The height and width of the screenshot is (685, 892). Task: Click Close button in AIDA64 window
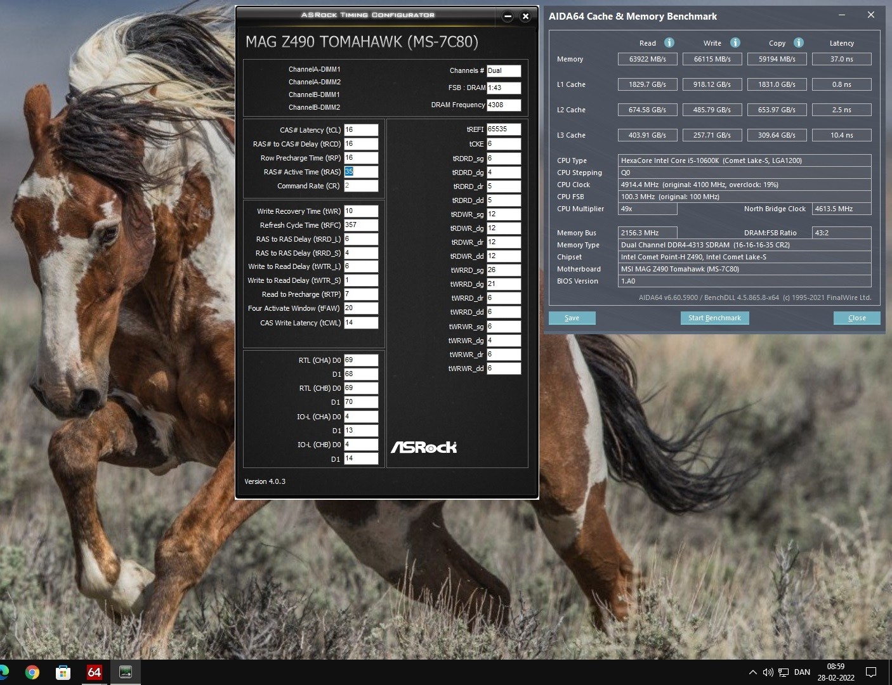tap(856, 318)
